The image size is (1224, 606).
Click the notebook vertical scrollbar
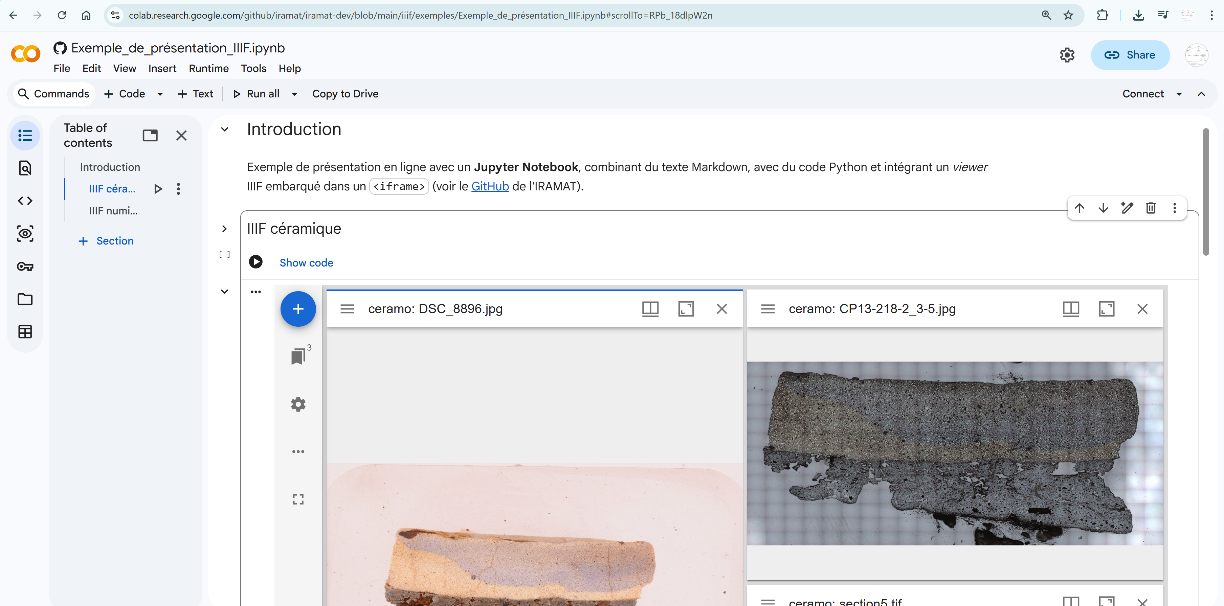(x=1205, y=192)
